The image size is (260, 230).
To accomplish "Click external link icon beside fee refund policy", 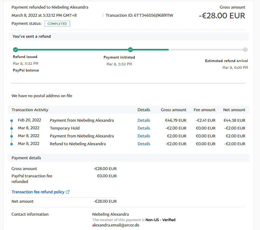I will pyautogui.click(x=68, y=192).
